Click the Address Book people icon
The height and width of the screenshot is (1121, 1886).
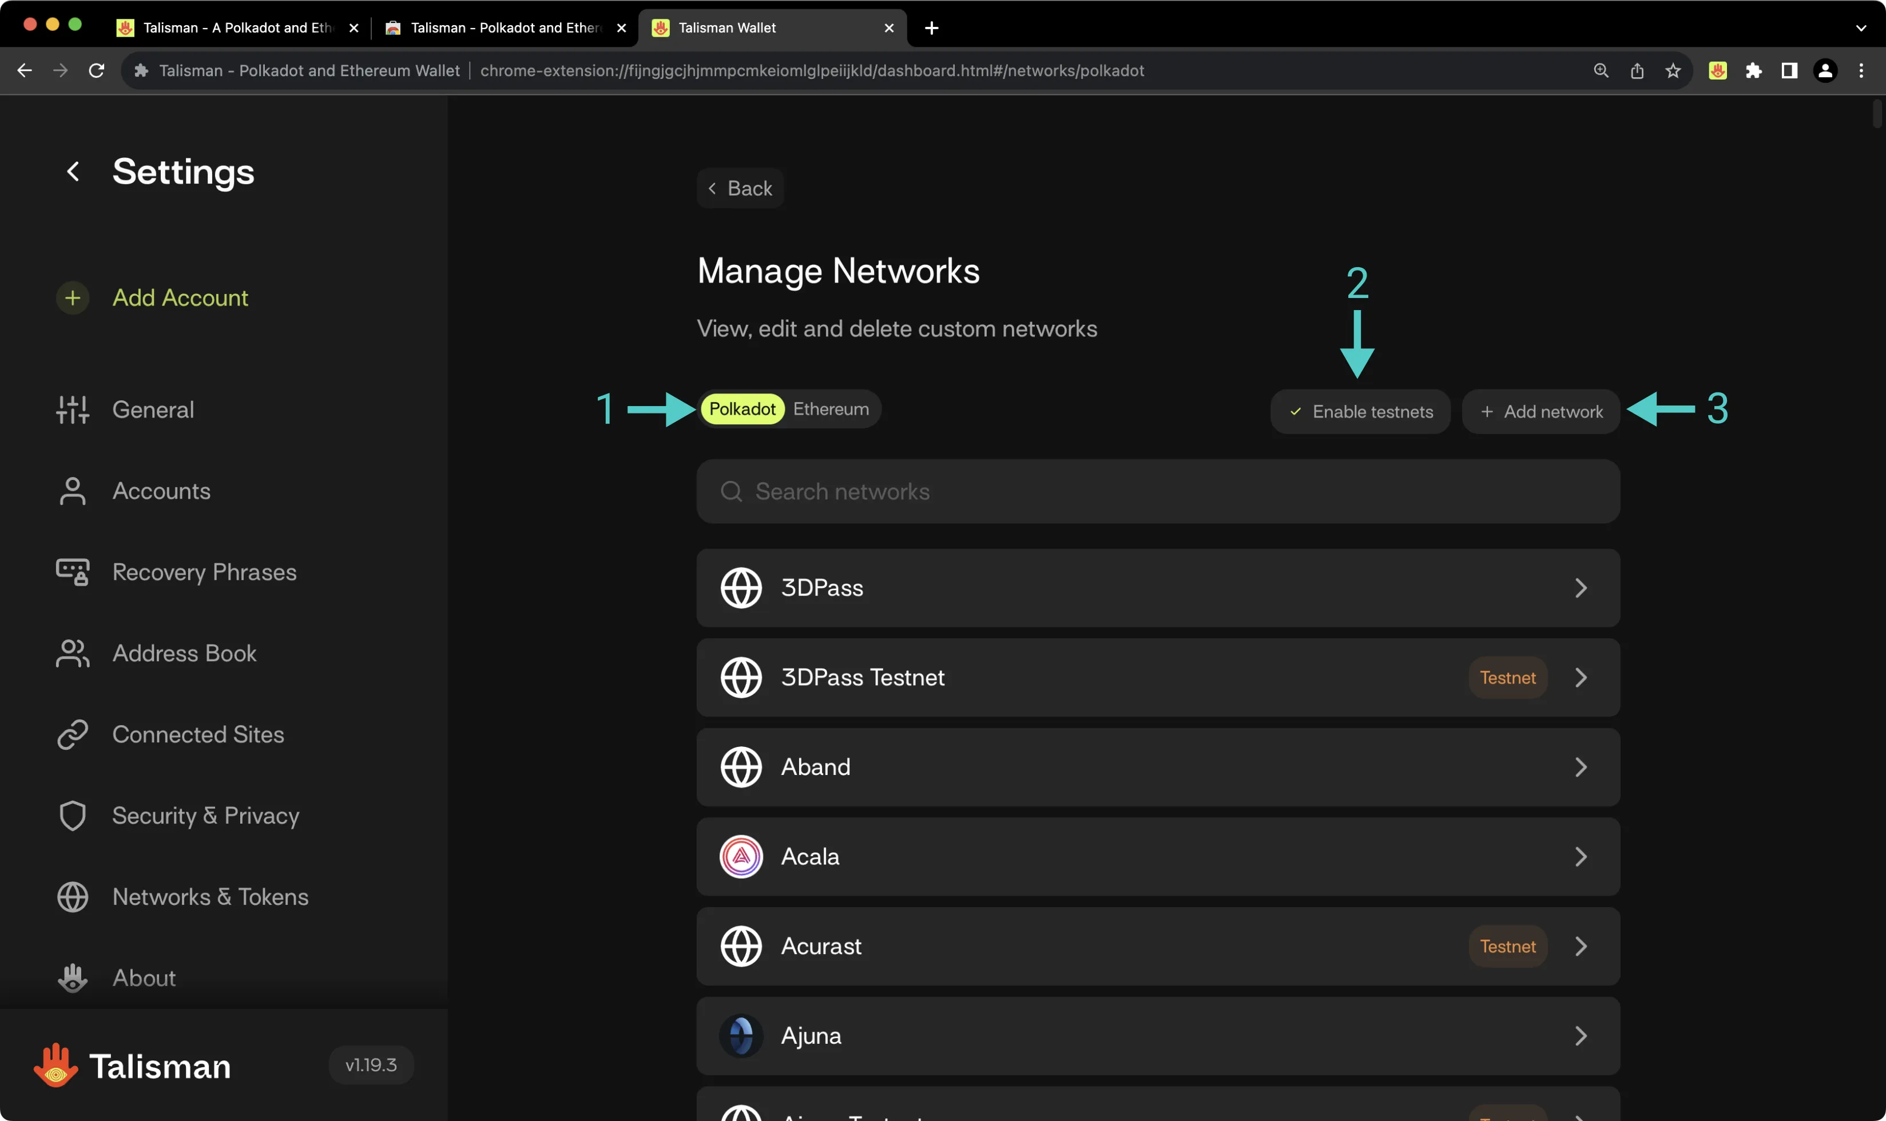[x=73, y=653]
